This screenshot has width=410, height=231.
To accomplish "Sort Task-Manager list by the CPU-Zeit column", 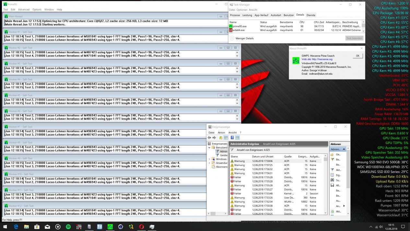I will 319,22.
